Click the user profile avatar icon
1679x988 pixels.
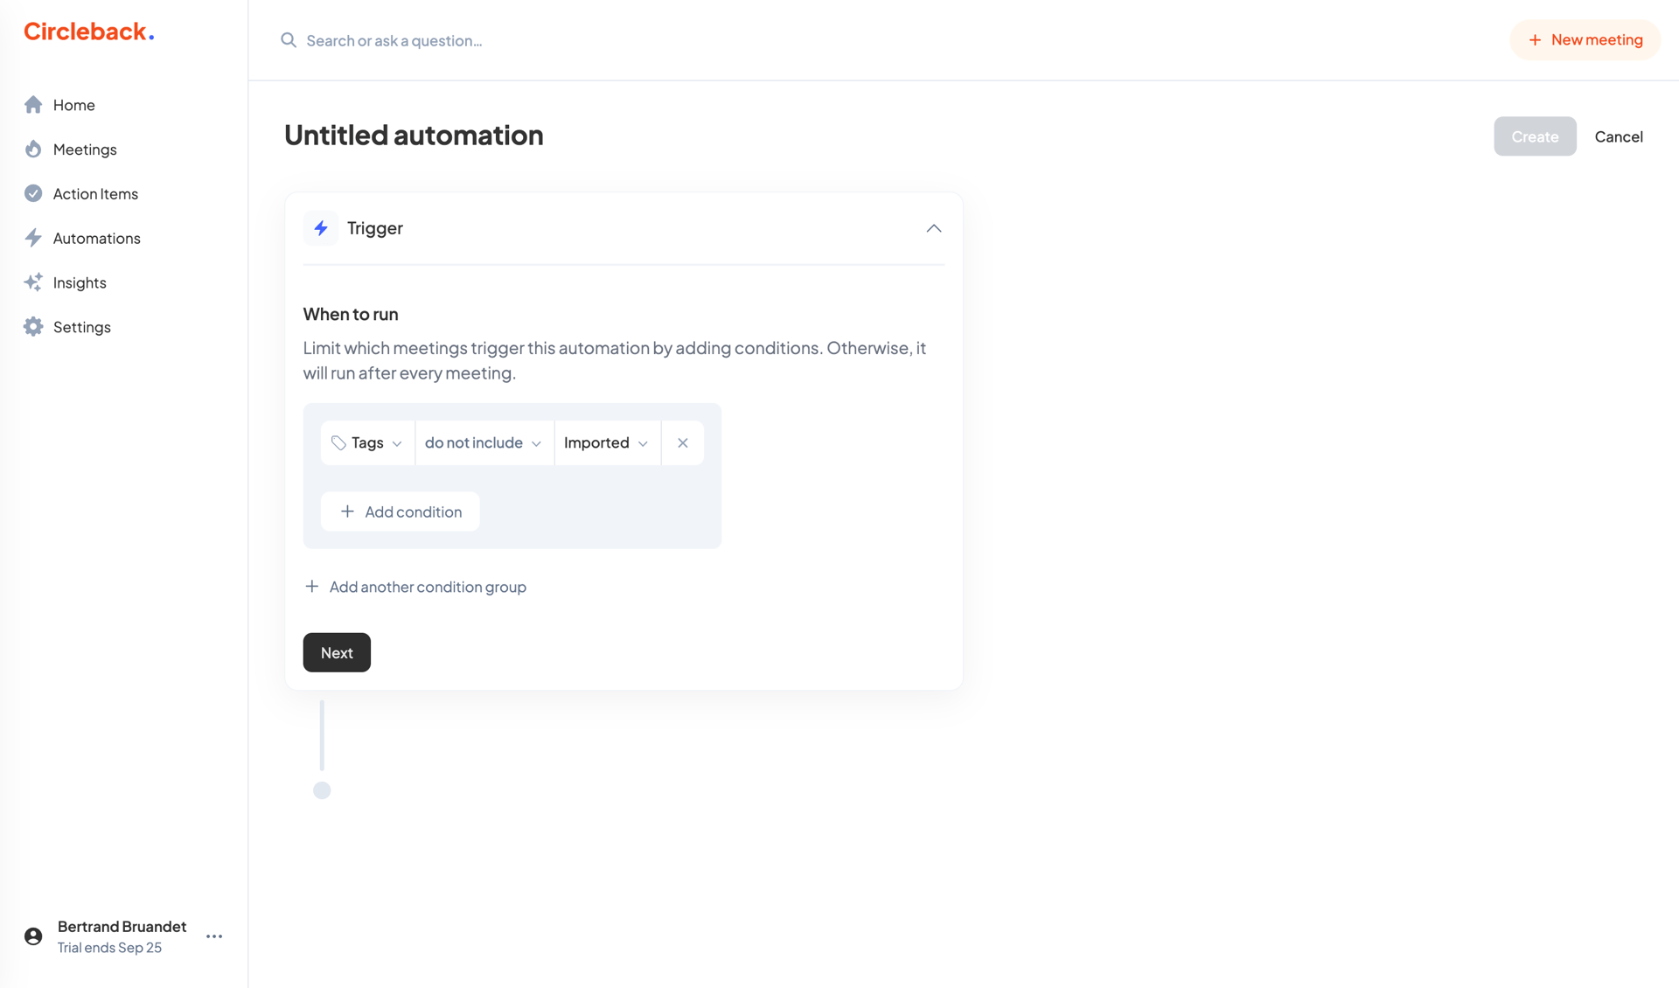pyautogui.click(x=32, y=936)
